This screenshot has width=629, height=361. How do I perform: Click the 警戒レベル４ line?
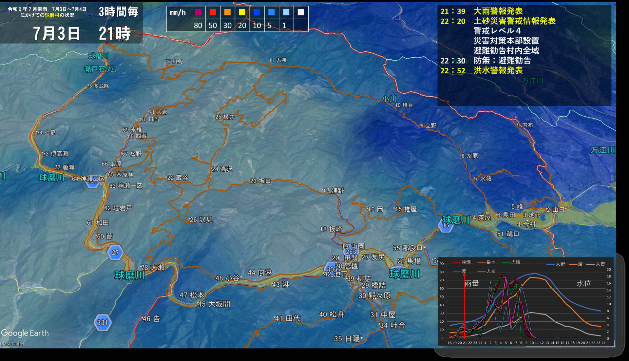(497, 31)
